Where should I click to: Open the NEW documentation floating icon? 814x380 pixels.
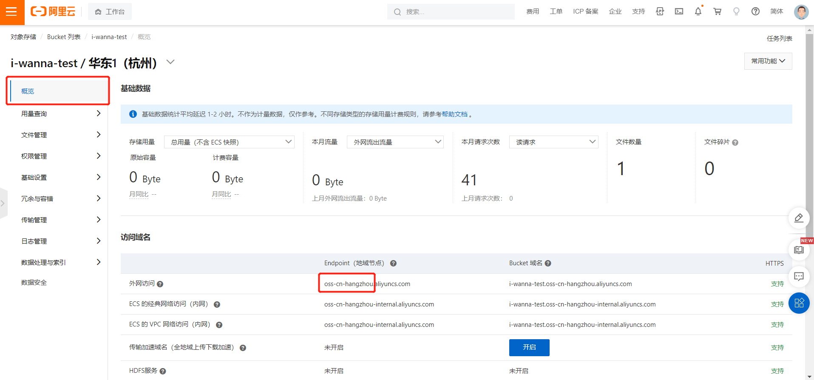pos(799,250)
